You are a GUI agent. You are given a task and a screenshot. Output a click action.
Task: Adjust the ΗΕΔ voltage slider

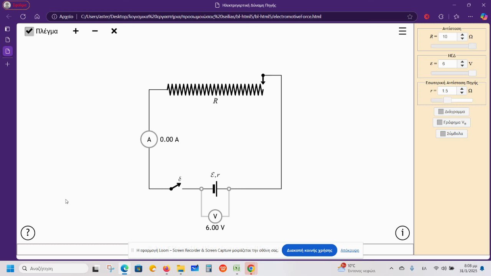click(453, 73)
